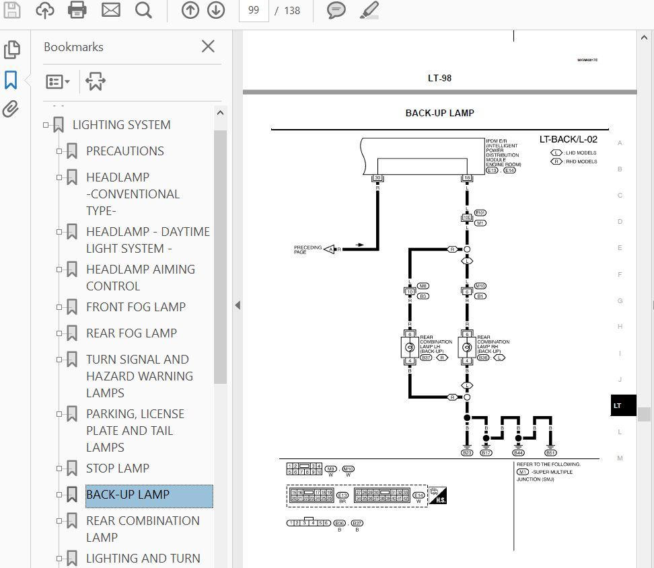
Task: Click bookmarks list scroll-up arrow
Action: click(220, 113)
